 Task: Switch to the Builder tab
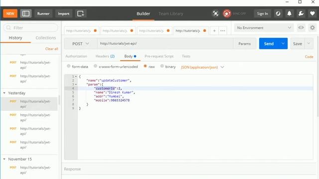[143, 13]
